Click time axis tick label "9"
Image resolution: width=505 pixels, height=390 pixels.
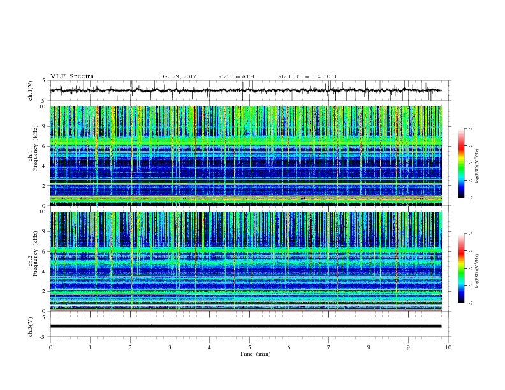pos(408,348)
